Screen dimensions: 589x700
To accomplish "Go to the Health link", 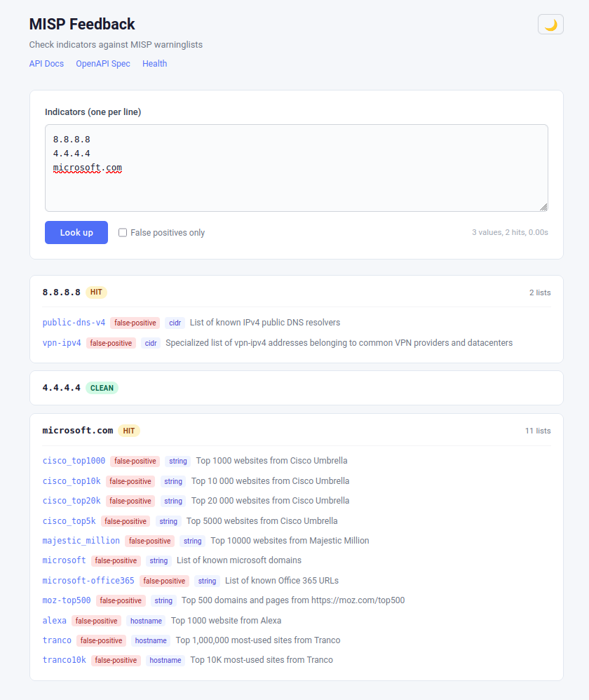I will tap(154, 64).
